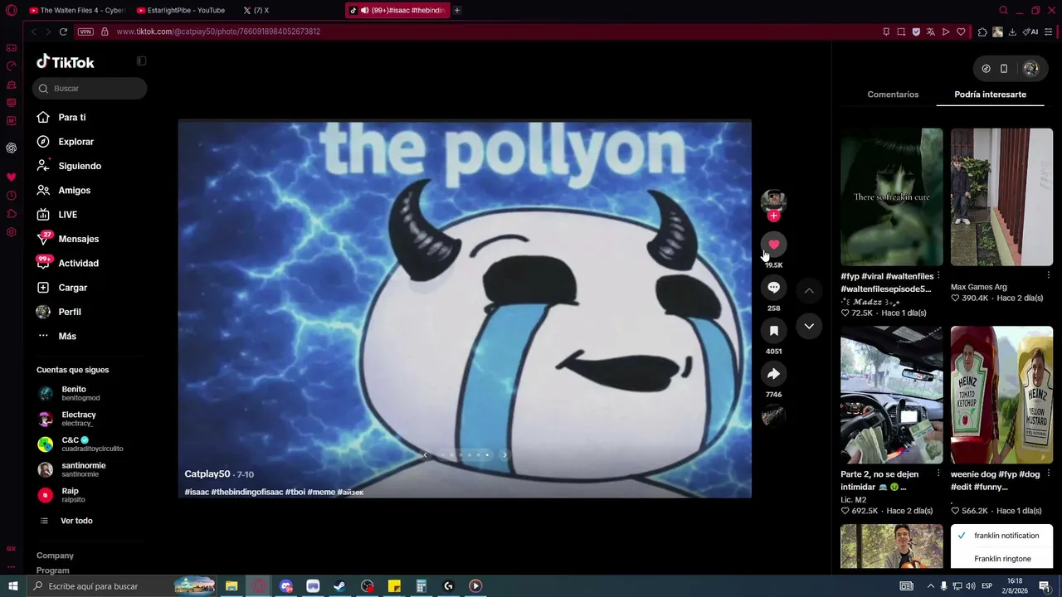The height and width of the screenshot is (597, 1062).
Task: Switch to The Walten Files 4 tab
Action: pos(76,10)
